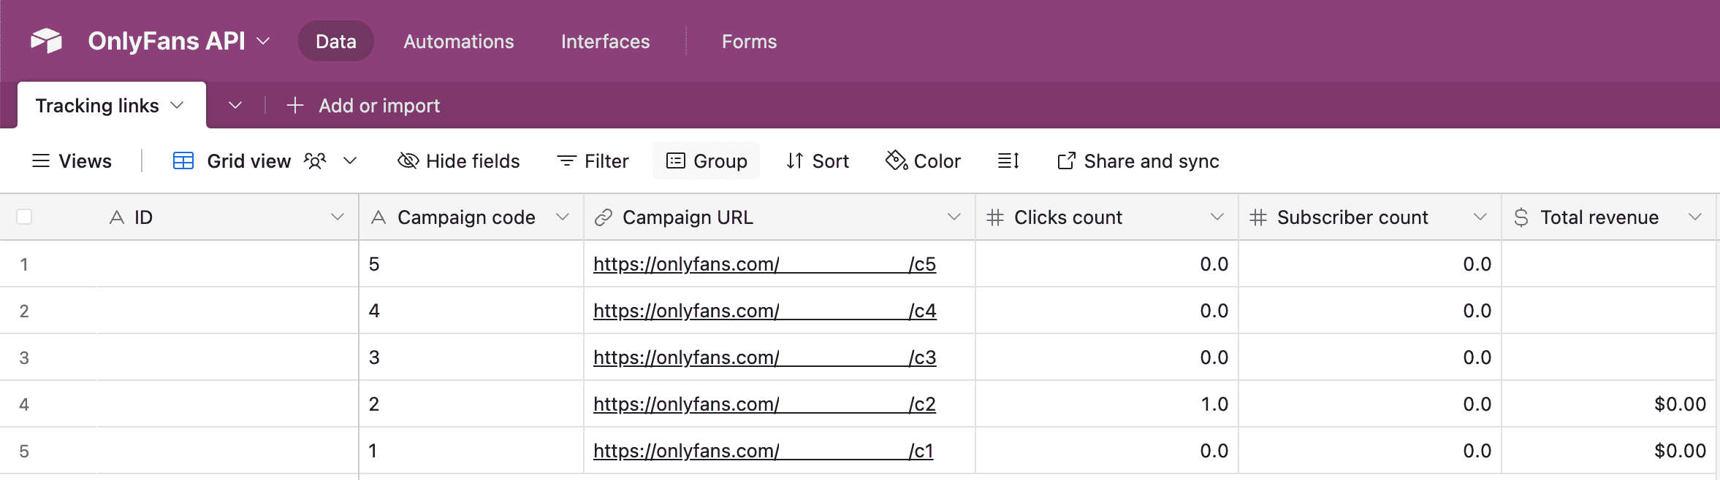Image resolution: width=1720 pixels, height=480 pixels.
Task: Click the Hide fields eye icon
Action: click(408, 160)
